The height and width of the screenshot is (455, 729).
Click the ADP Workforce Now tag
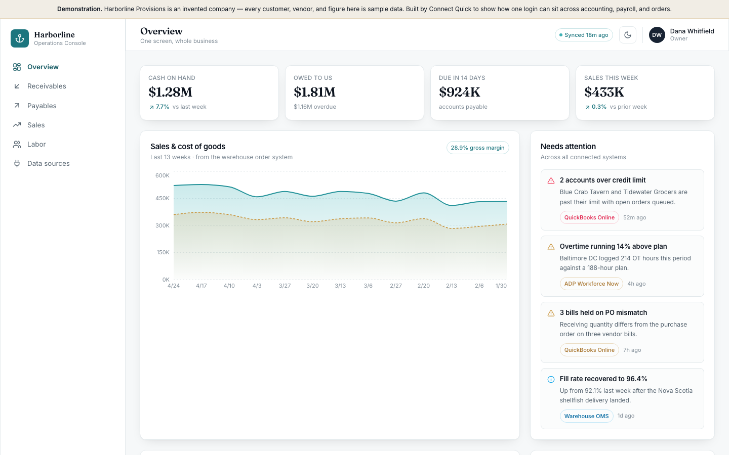pyautogui.click(x=591, y=284)
